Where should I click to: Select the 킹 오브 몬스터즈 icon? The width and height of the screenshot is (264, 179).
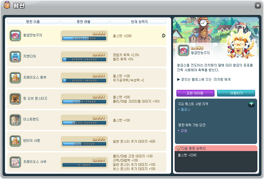[15, 99]
